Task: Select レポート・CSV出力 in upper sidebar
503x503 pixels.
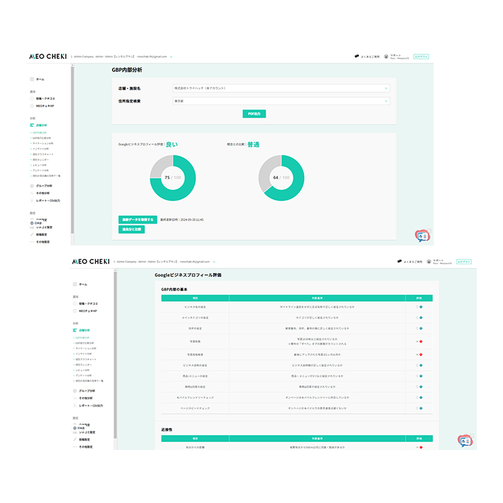Action: click(48, 201)
